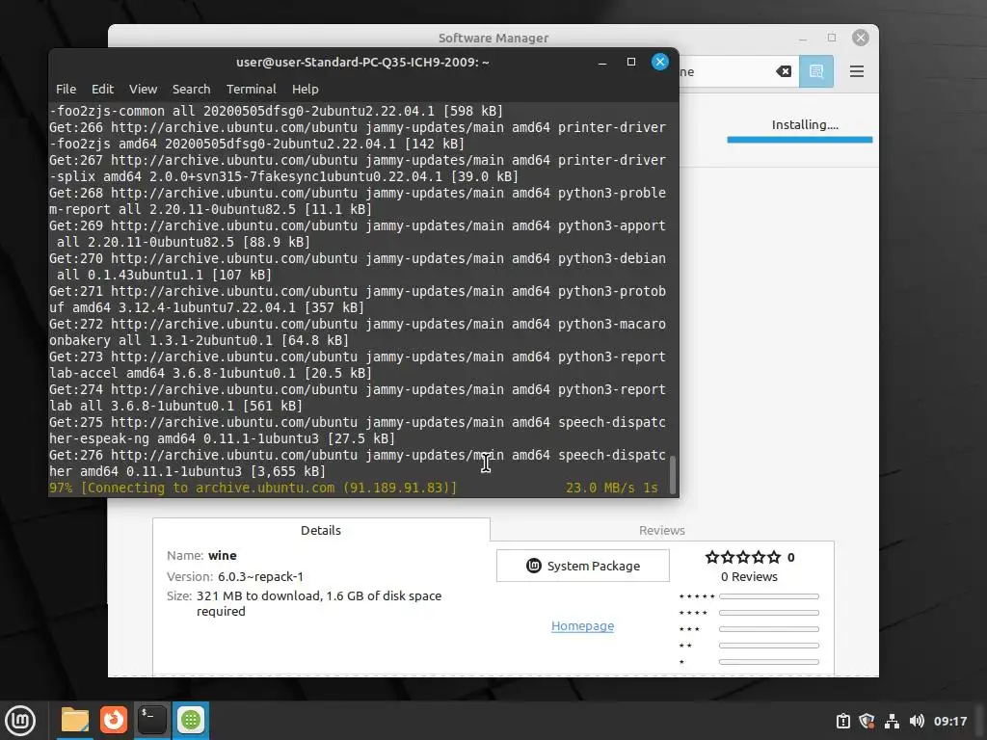
Task: Click the terminal's vertical scrollbar
Action: tap(672, 474)
